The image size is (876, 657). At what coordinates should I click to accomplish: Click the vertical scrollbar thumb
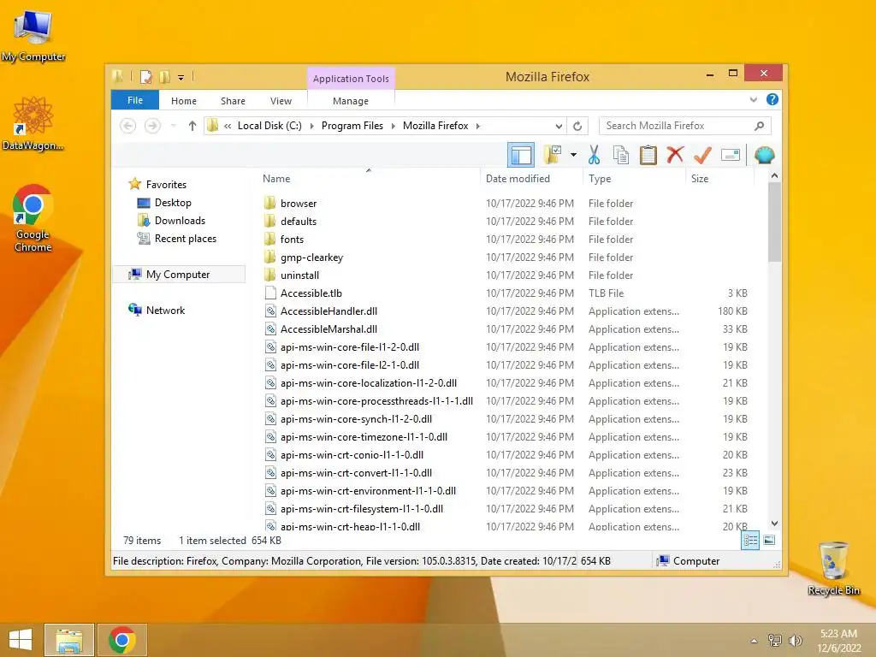tap(774, 222)
